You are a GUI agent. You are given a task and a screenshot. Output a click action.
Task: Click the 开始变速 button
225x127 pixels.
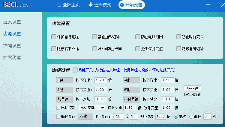[x=132, y=5]
